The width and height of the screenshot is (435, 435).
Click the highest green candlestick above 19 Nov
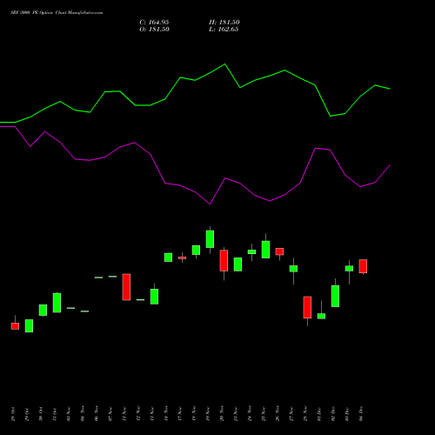(x=210, y=239)
